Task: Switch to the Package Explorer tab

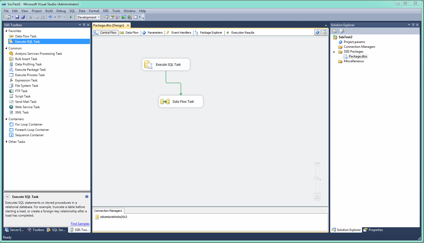Action: (208, 33)
